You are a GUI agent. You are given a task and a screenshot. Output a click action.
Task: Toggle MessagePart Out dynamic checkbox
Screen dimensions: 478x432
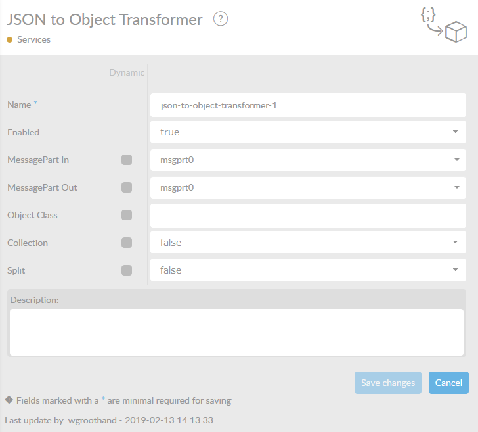click(127, 187)
